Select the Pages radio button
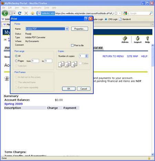Viewport: 155px width, 161px height. [x=16, y=61]
